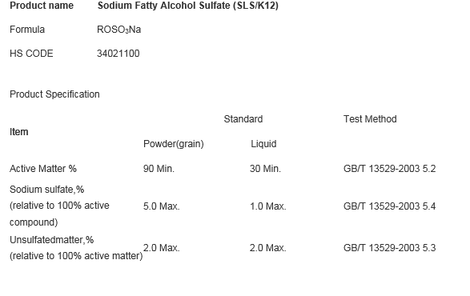Viewport: 470px width, 296px height.
Task: Click test method GB/T 13529-2003 5.2
Action: click(389, 169)
